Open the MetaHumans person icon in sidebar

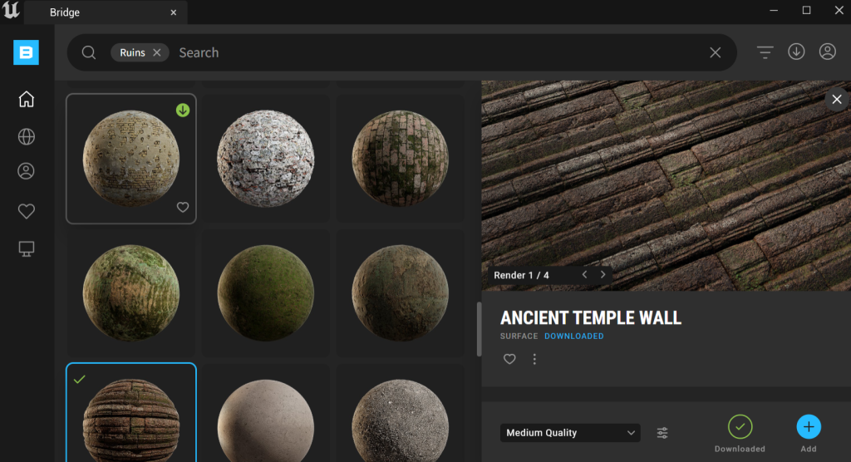27,172
